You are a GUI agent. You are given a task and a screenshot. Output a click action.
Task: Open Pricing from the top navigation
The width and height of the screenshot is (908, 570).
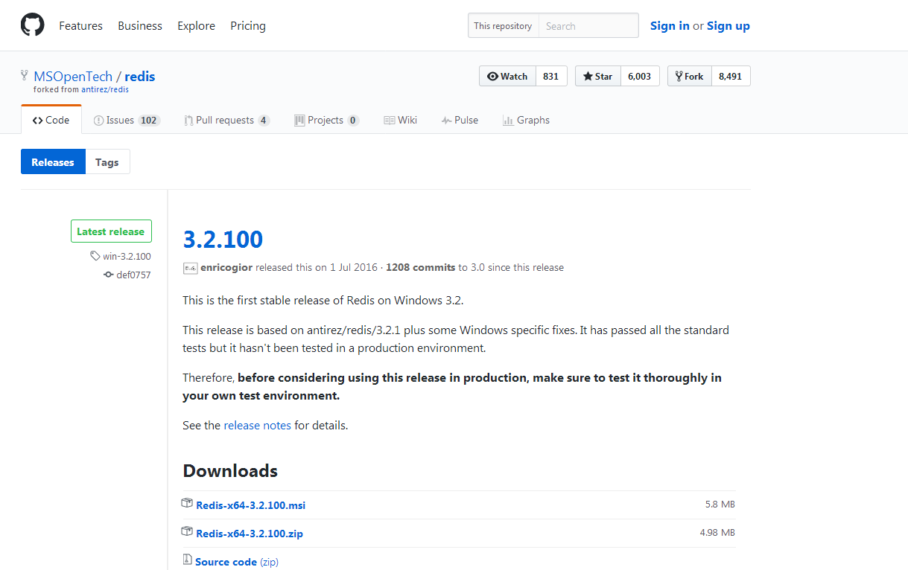click(247, 25)
